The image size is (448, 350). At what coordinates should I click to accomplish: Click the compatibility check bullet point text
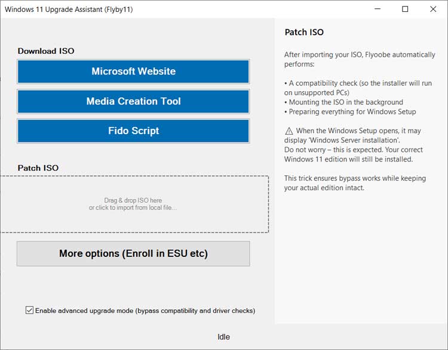point(358,83)
